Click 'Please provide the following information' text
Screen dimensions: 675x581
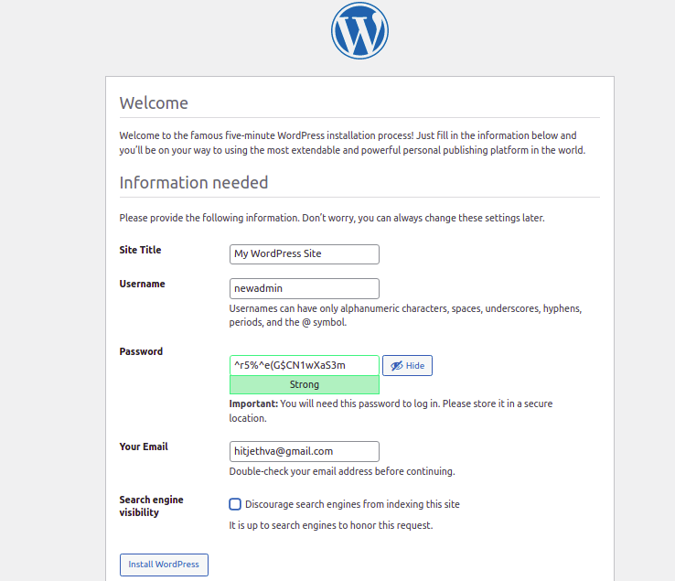pyautogui.click(x=332, y=218)
